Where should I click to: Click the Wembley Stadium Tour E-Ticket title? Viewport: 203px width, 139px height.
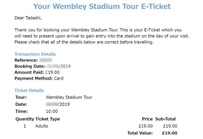coord(102,6)
